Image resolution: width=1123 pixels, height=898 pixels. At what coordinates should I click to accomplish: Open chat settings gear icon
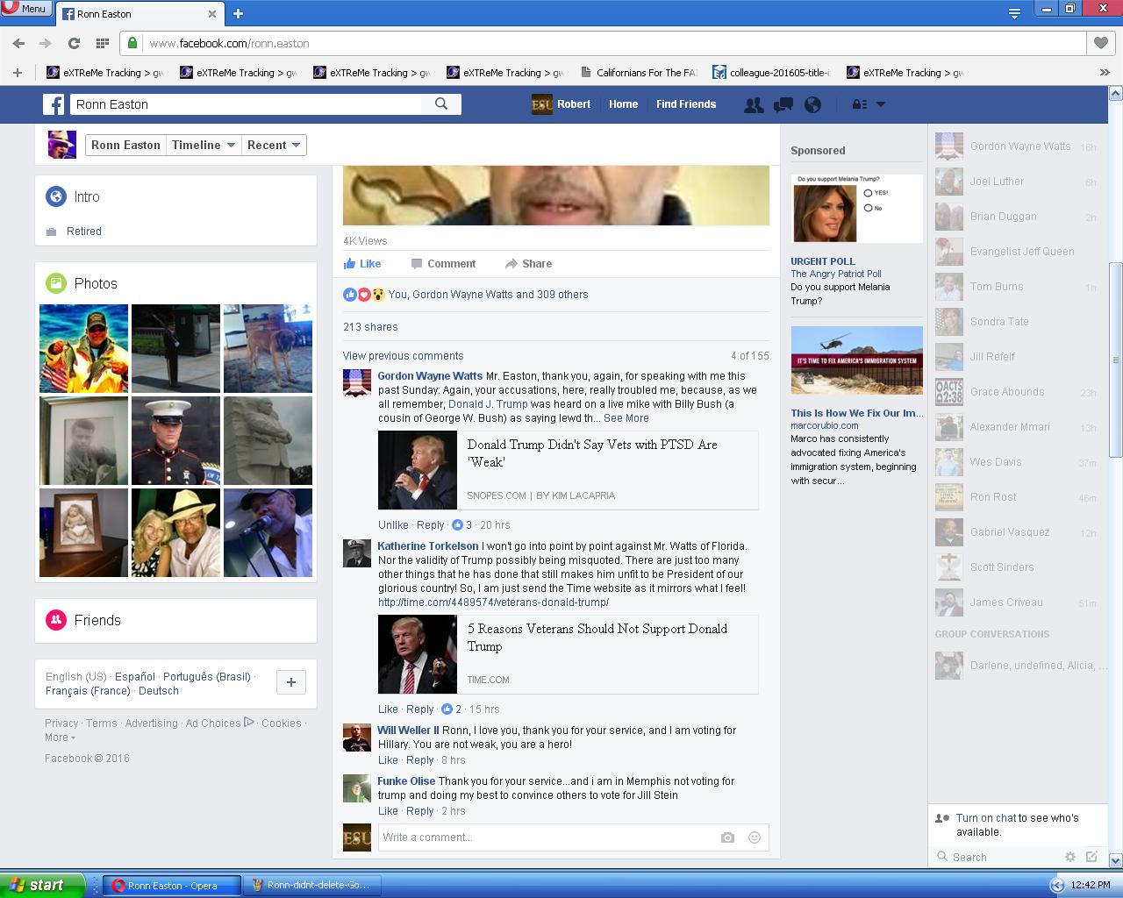[1069, 857]
